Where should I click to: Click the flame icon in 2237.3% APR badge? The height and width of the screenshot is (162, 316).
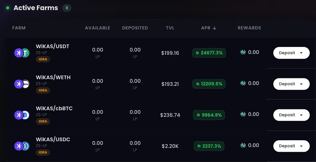pos(199,146)
